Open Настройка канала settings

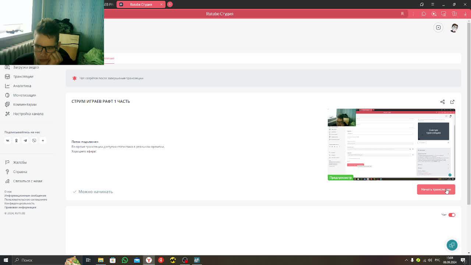pos(24,114)
